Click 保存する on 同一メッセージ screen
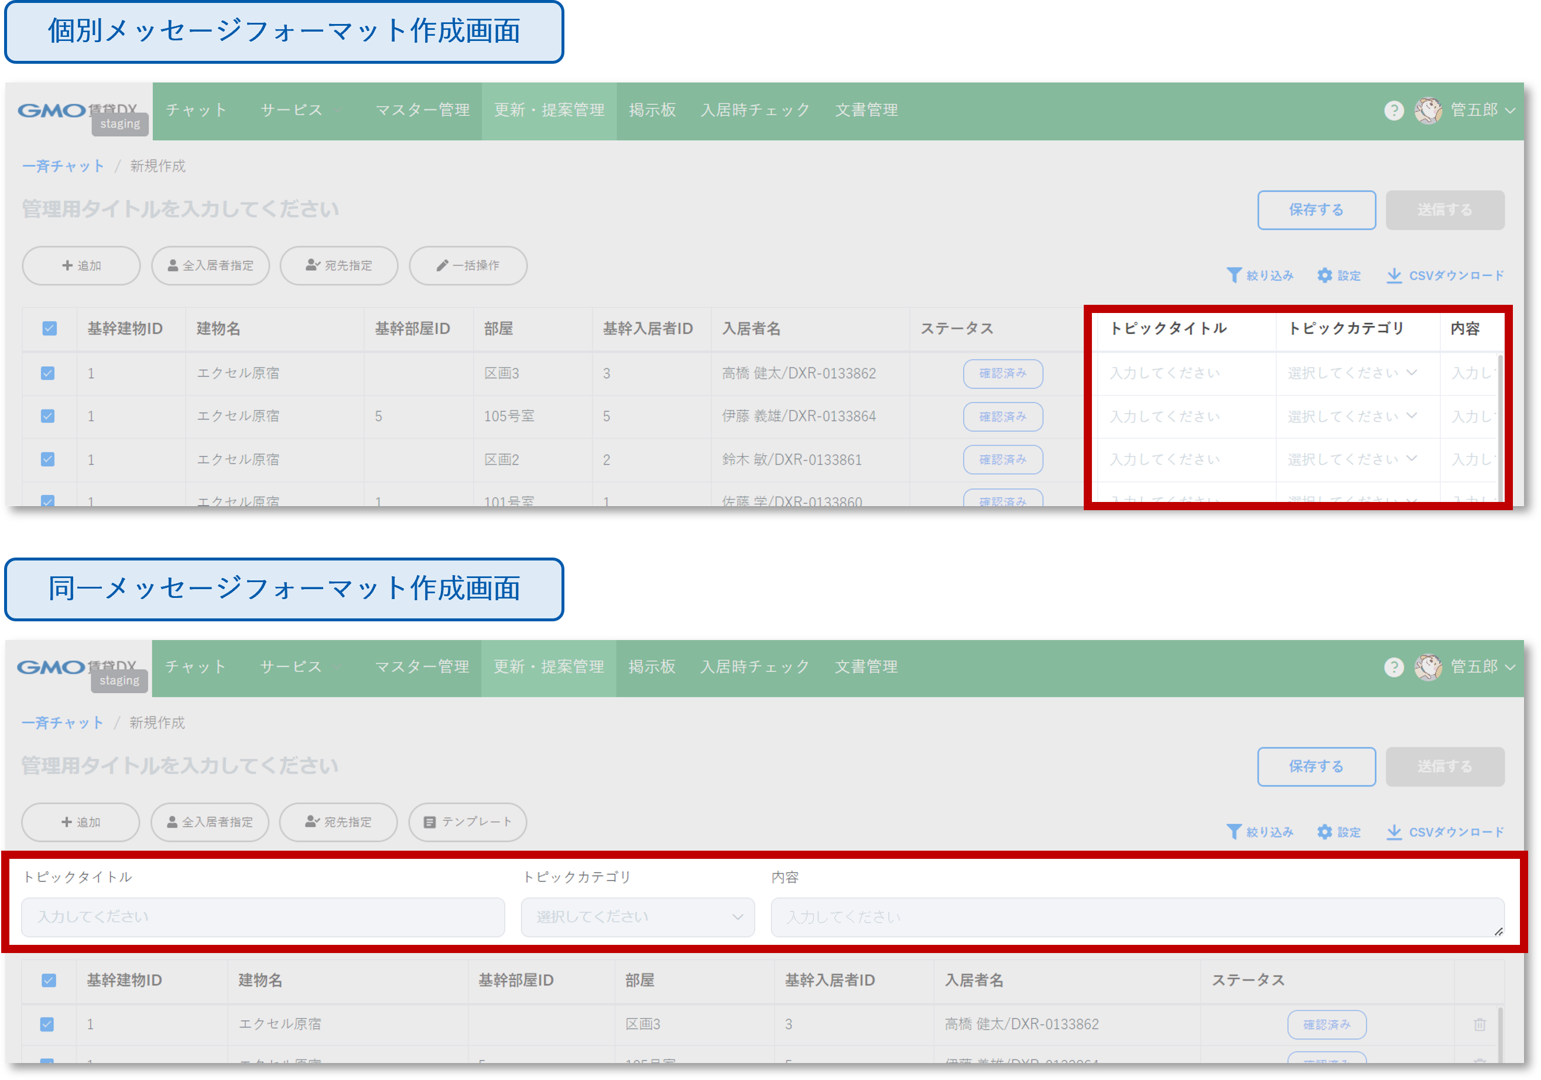1541x1080 pixels. 1316,768
